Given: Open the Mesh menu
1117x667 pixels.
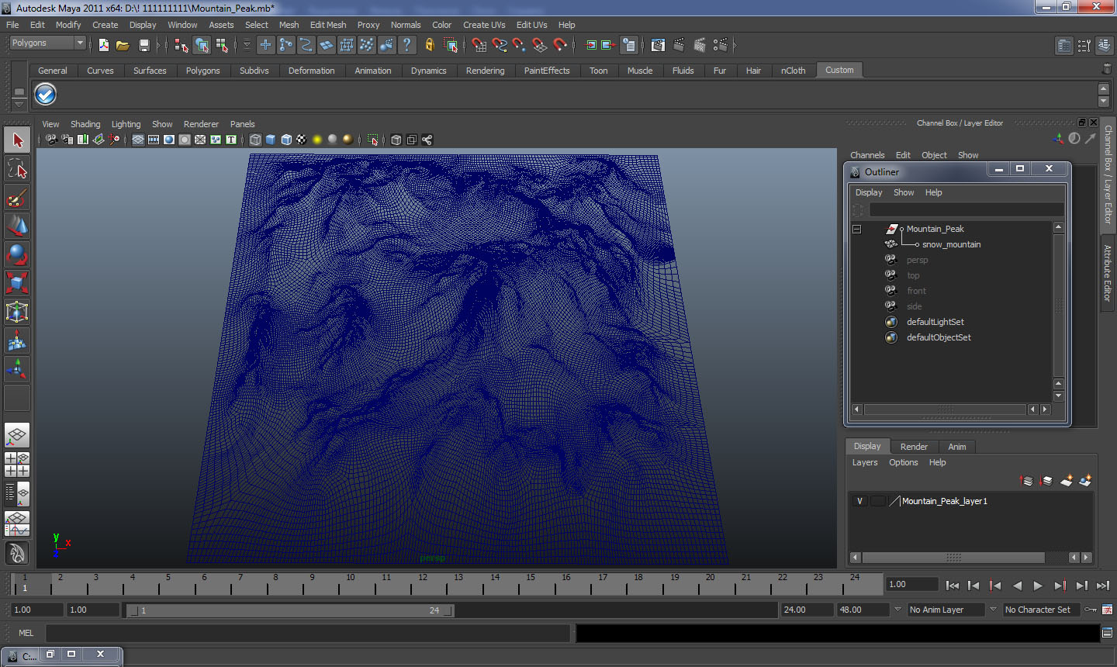Looking at the screenshot, I should coord(289,25).
